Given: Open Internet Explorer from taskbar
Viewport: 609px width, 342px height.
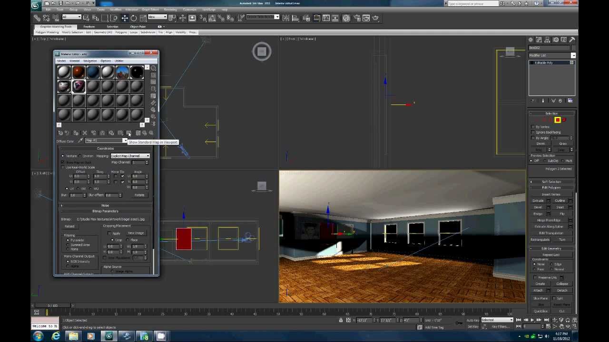Looking at the screenshot, I should coord(56,336).
